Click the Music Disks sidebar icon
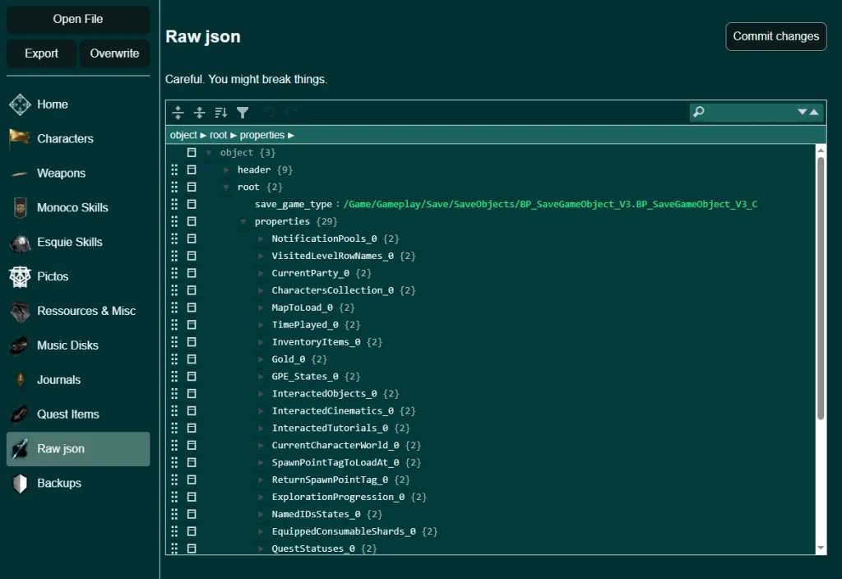The height and width of the screenshot is (579, 842). [x=20, y=346]
